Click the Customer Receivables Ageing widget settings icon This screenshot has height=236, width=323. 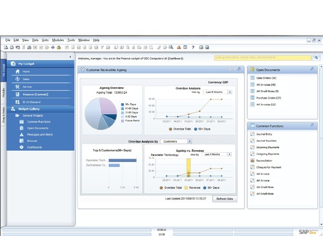coord(239,69)
